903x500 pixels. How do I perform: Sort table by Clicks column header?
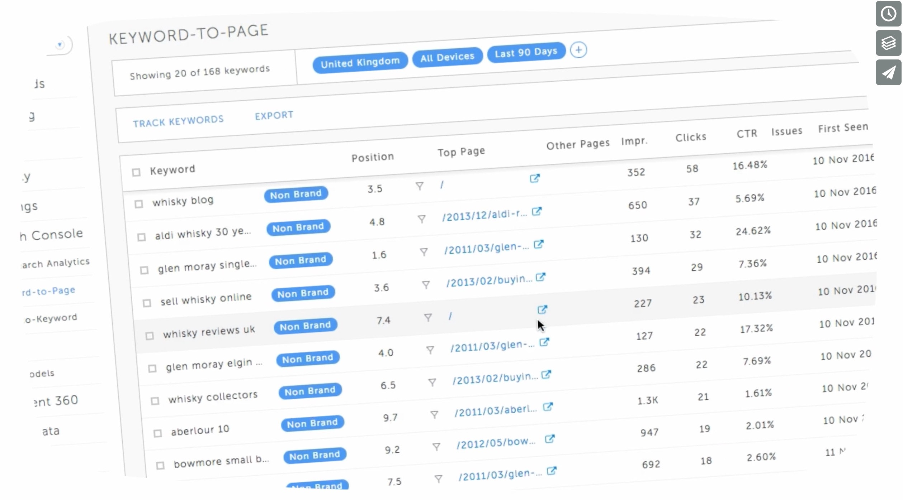click(690, 137)
